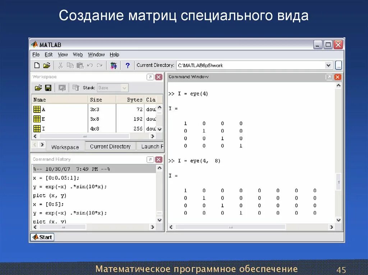Click the Paste icon on the toolbar
This screenshot has height=275, width=368.
[x=79, y=65]
